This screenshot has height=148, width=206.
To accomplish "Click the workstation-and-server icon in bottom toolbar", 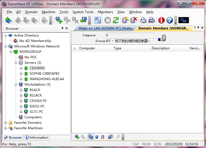I will (x=110, y=137).
